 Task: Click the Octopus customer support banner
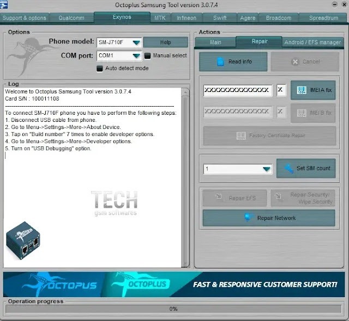(174, 285)
